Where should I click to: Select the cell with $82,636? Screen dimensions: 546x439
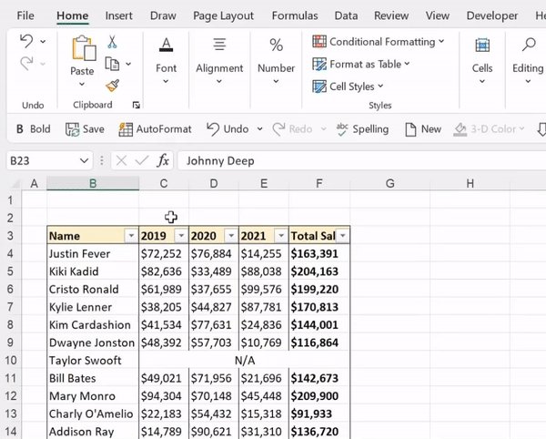pos(164,271)
